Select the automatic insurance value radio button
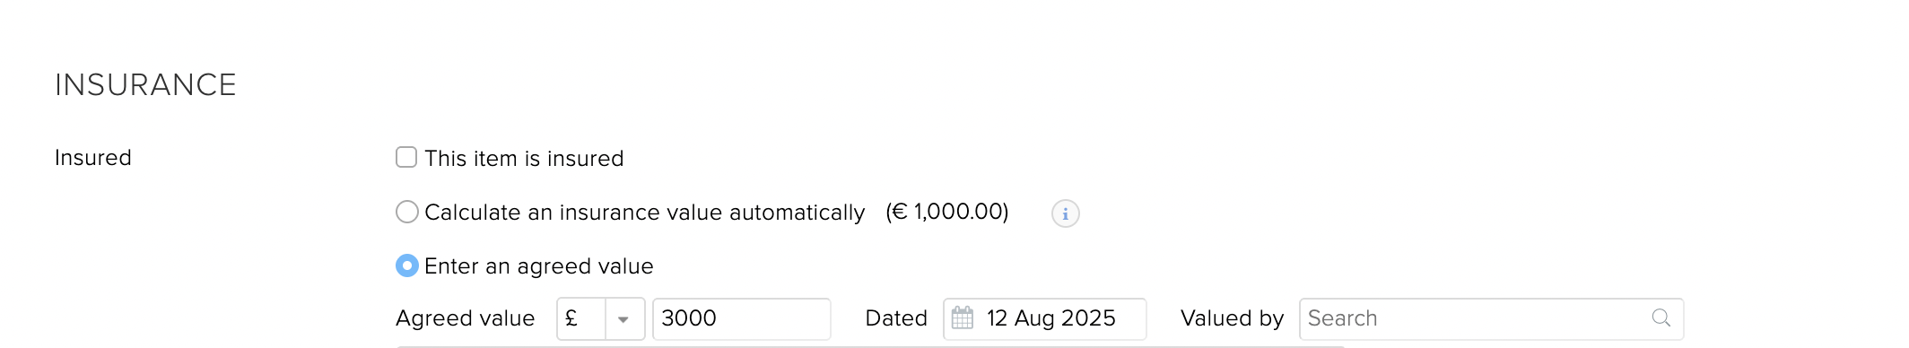This screenshot has width=1909, height=348. point(407,212)
